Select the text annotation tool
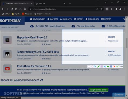Screen dimensions: 128x99 (105, 67)
